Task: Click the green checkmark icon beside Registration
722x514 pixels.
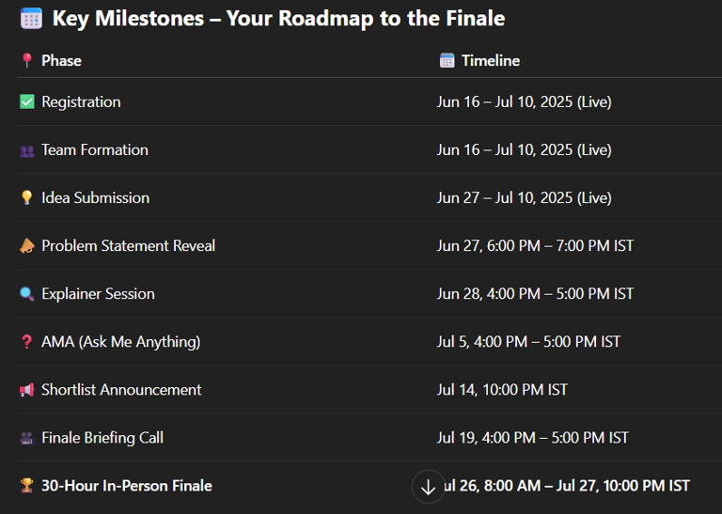Action: [x=27, y=101]
